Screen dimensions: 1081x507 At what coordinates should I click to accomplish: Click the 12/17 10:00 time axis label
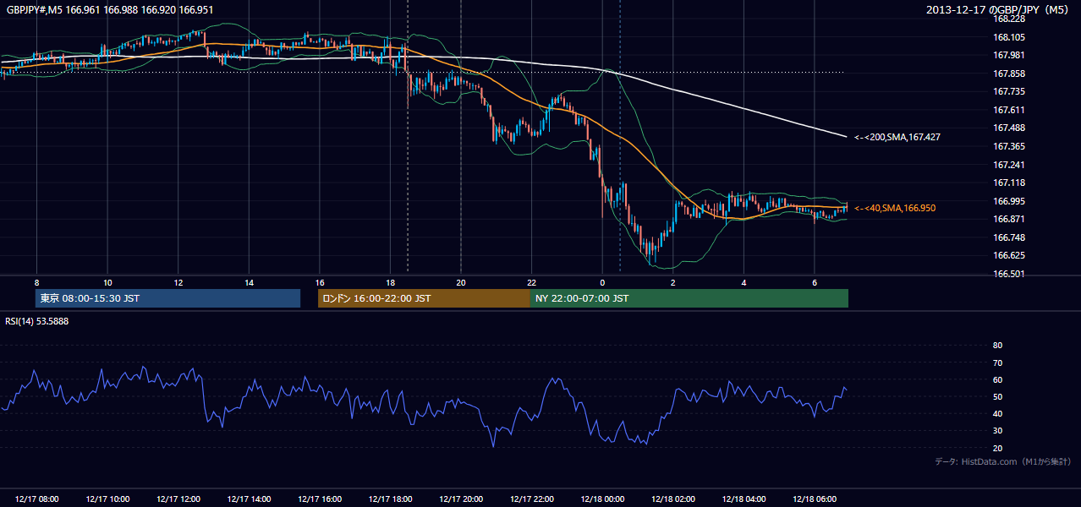[107, 499]
